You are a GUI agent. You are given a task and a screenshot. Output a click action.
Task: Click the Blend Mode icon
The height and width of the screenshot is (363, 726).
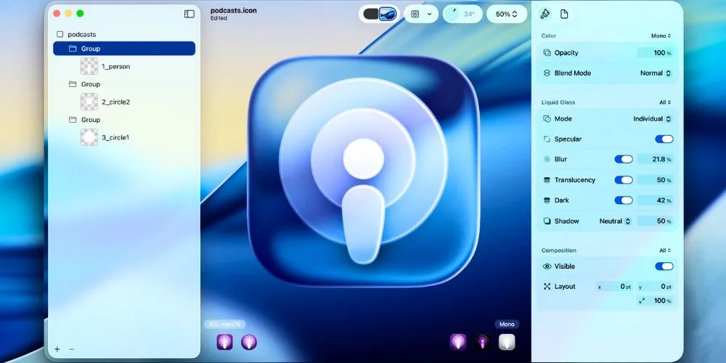pyautogui.click(x=547, y=73)
